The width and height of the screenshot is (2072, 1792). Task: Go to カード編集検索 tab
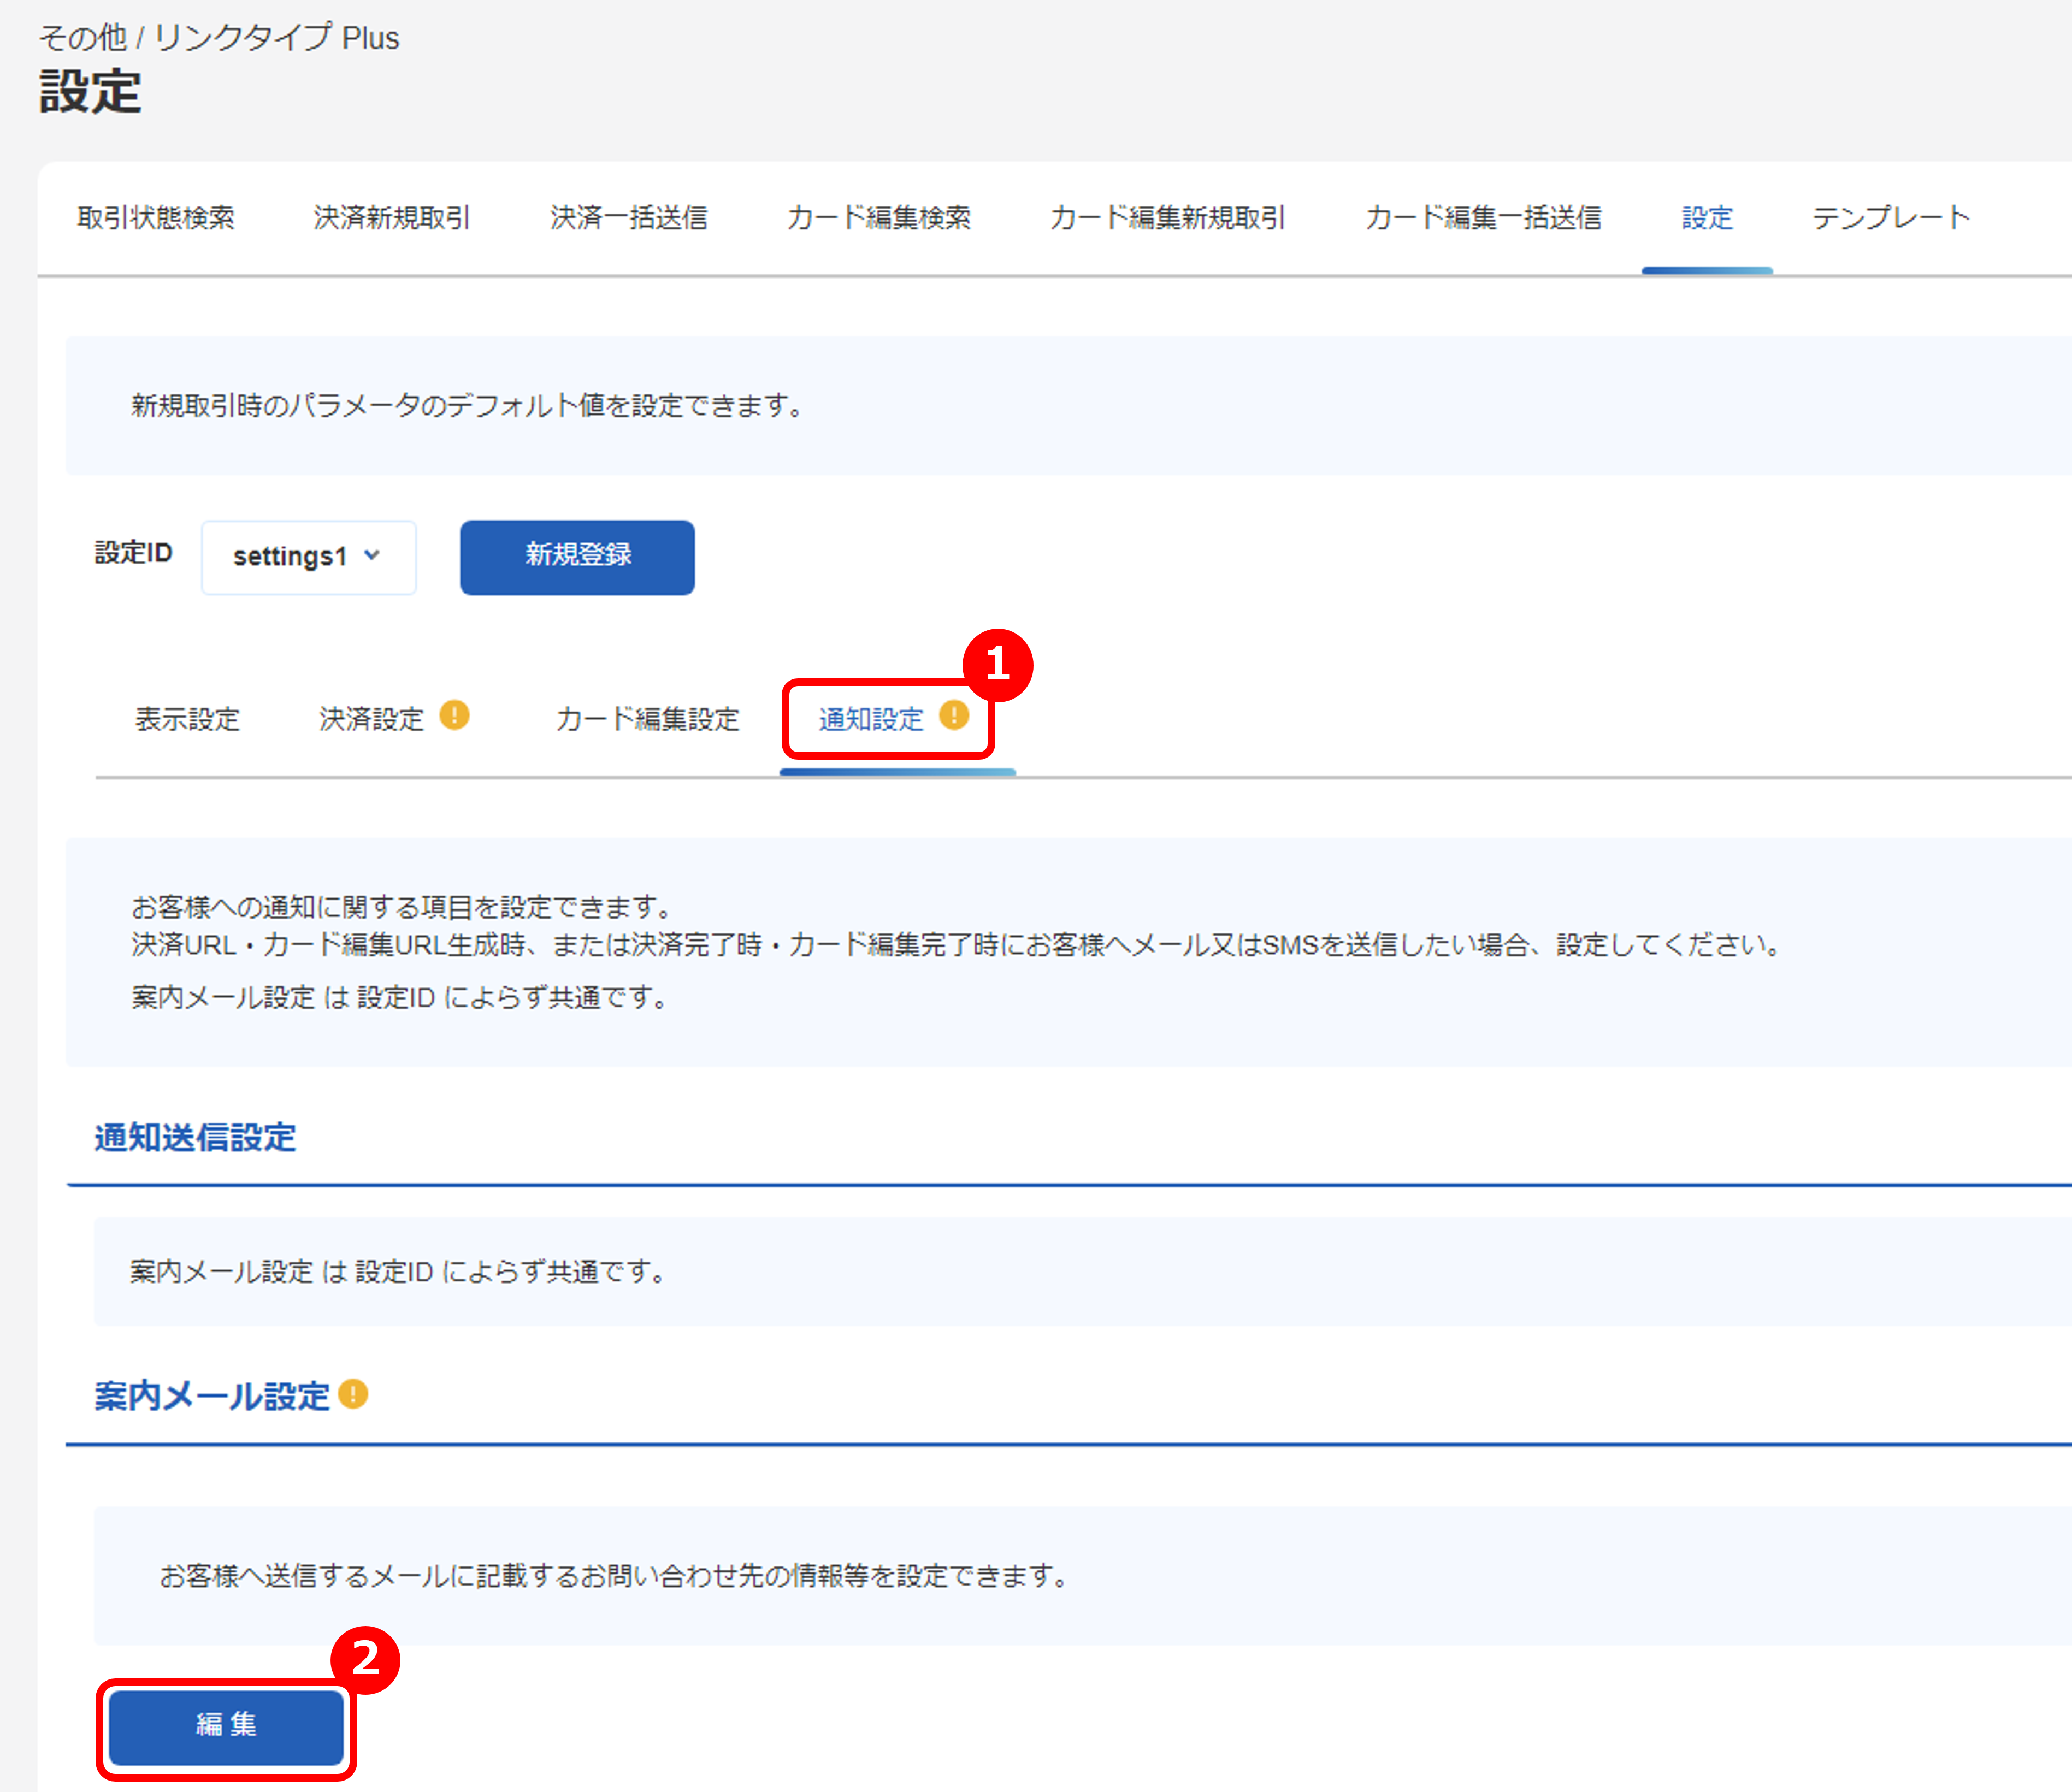(x=878, y=217)
